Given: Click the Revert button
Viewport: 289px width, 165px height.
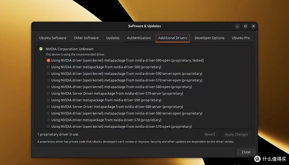Looking at the screenshot, I should click(x=210, y=134).
